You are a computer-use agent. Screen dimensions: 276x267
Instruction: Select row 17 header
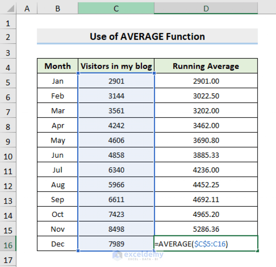coord(8,259)
